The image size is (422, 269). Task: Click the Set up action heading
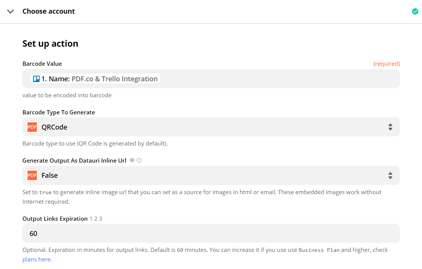click(50, 43)
